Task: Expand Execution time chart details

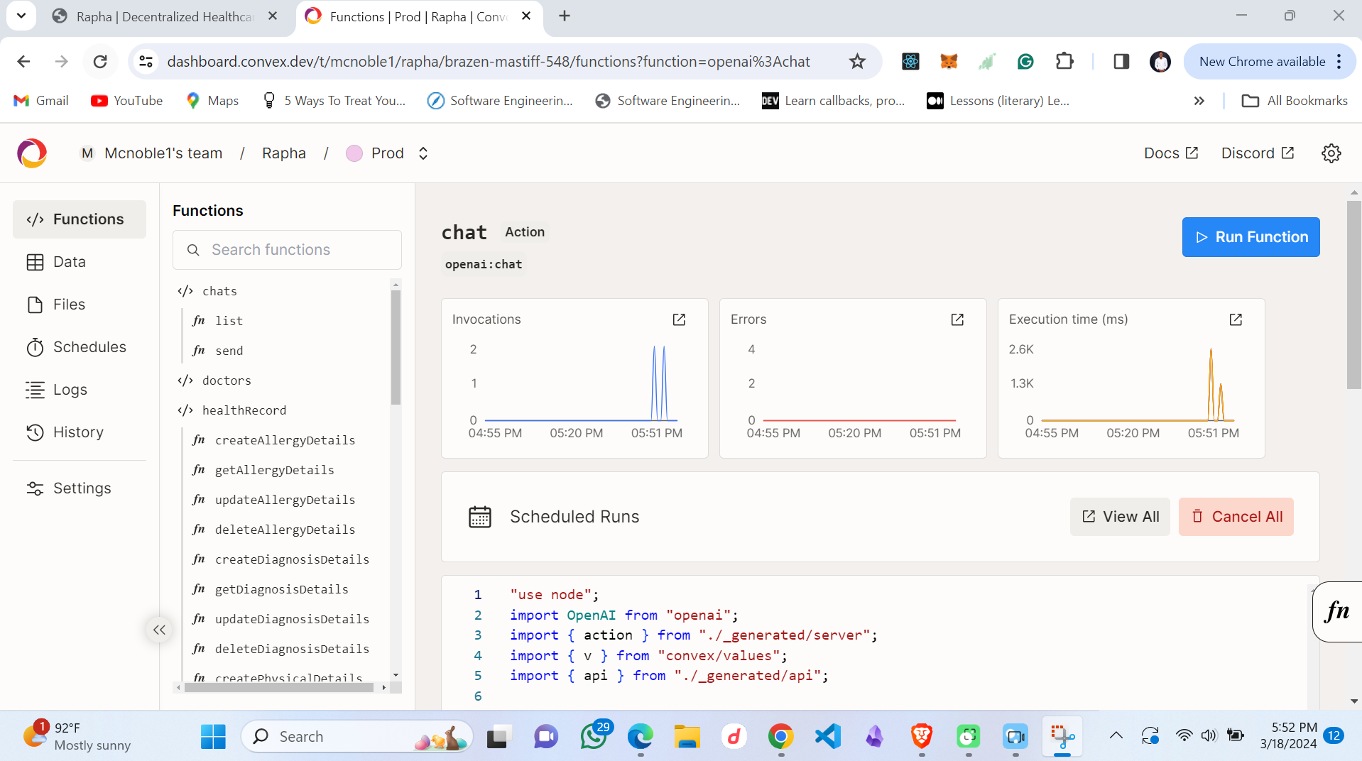Action: coord(1236,319)
